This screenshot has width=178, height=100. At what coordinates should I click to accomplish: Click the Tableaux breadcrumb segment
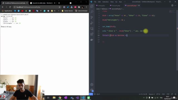pyautogui.click(x=104, y=9)
